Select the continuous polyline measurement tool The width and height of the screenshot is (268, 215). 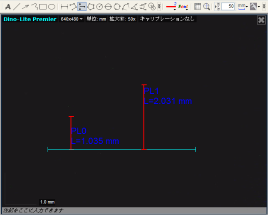pos(73,7)
